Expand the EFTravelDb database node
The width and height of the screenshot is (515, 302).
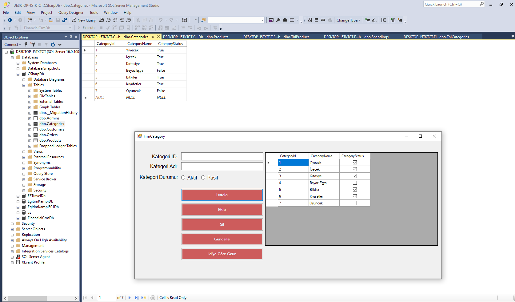click(x=18, y=196)
